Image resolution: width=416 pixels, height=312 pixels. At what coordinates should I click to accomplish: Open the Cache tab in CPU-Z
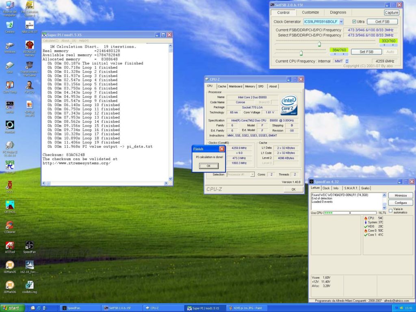click(x=222, y=86)
